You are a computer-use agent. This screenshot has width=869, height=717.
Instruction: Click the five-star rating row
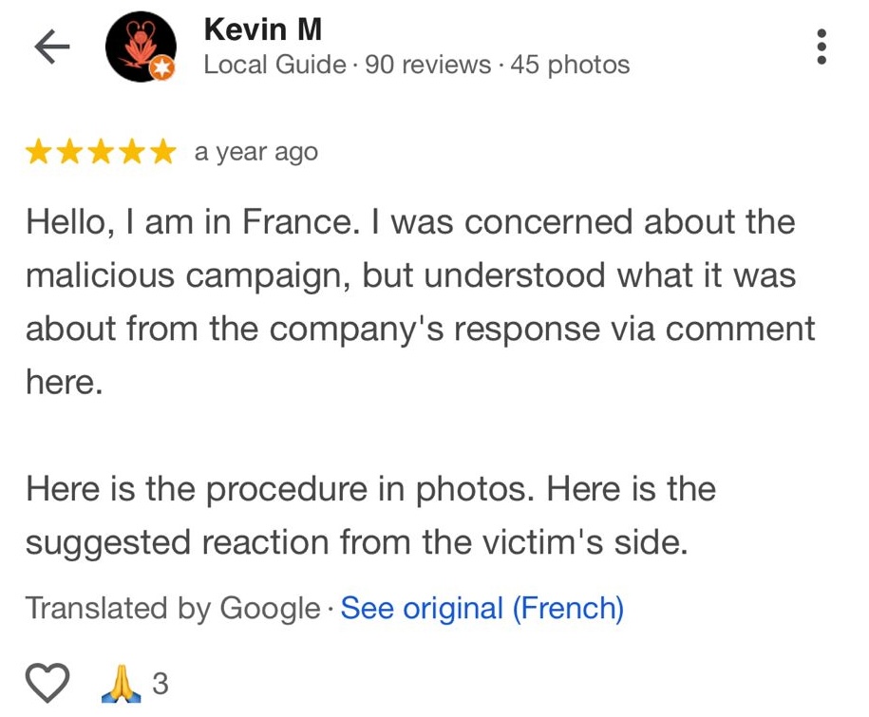pyautogui.click(x=101, y=152)
